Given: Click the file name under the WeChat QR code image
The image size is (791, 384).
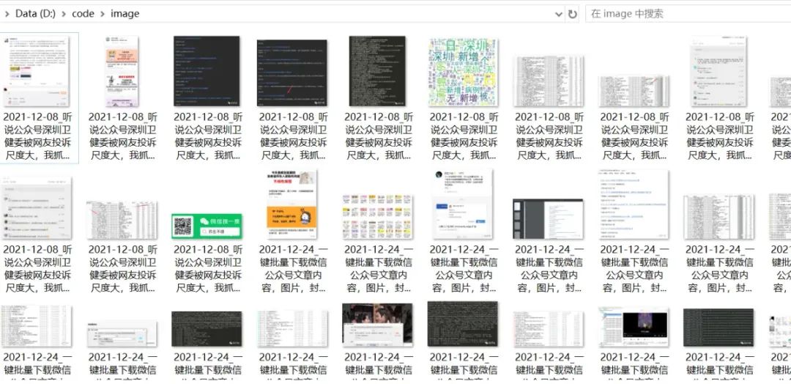Looking at the screenshot, I should (x=207, y=268).
